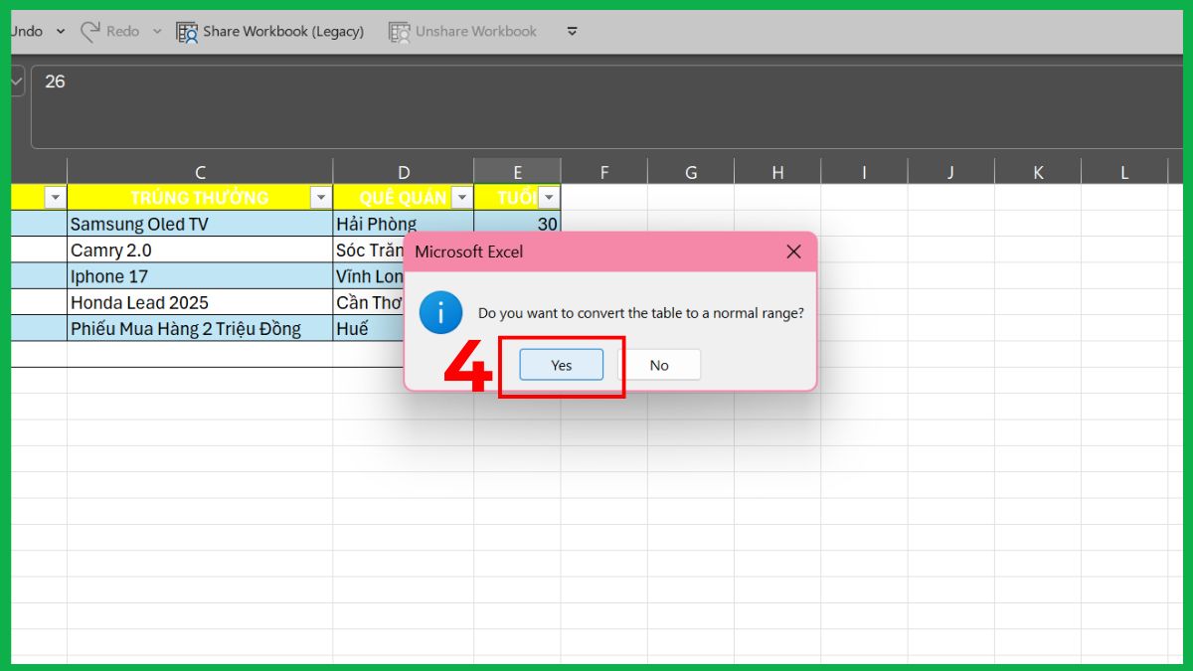The width and height of the screenshot is (1193, 671).
Task: Click the No button in the dialog
Action: [x=661, y=365]
